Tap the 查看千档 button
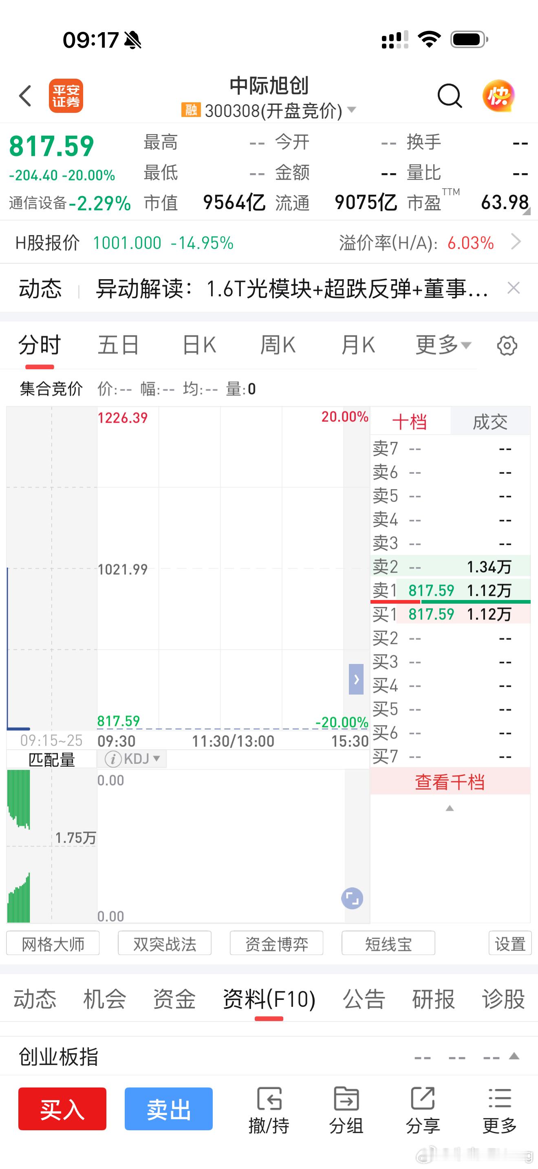 pyautogui.click(x=450, y=782)
